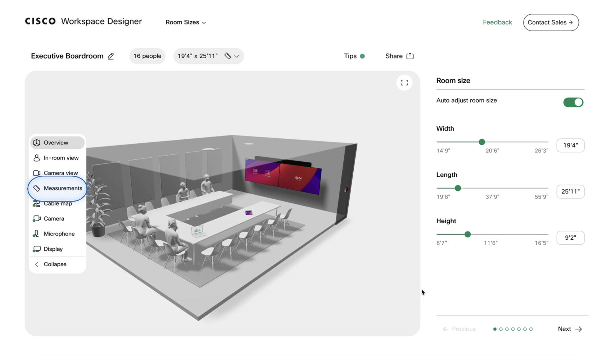Screen dimensions: 611x355
Task: Open the Room Sizes dropdown
Action: (x=186, y=22)
